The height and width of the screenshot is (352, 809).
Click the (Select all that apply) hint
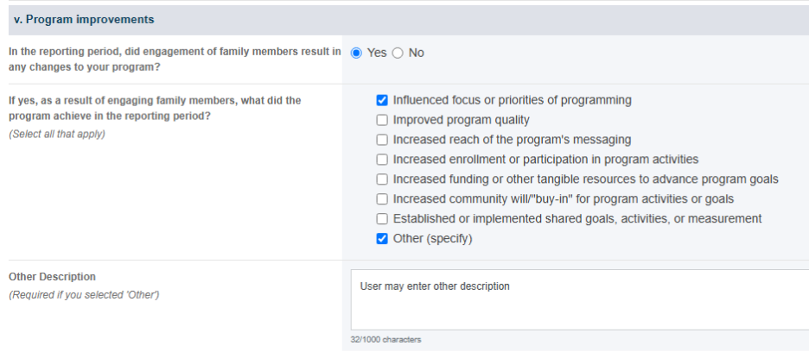click(x=57, y=134)
